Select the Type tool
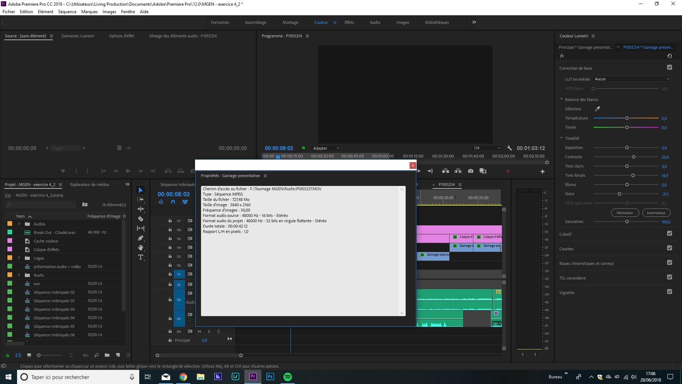Viewport: 682px width, 384px height. point(141,257)
